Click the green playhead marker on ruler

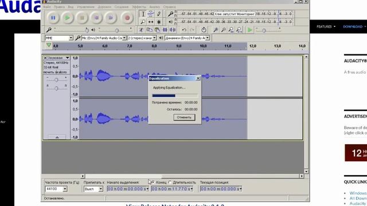[49, 45]
